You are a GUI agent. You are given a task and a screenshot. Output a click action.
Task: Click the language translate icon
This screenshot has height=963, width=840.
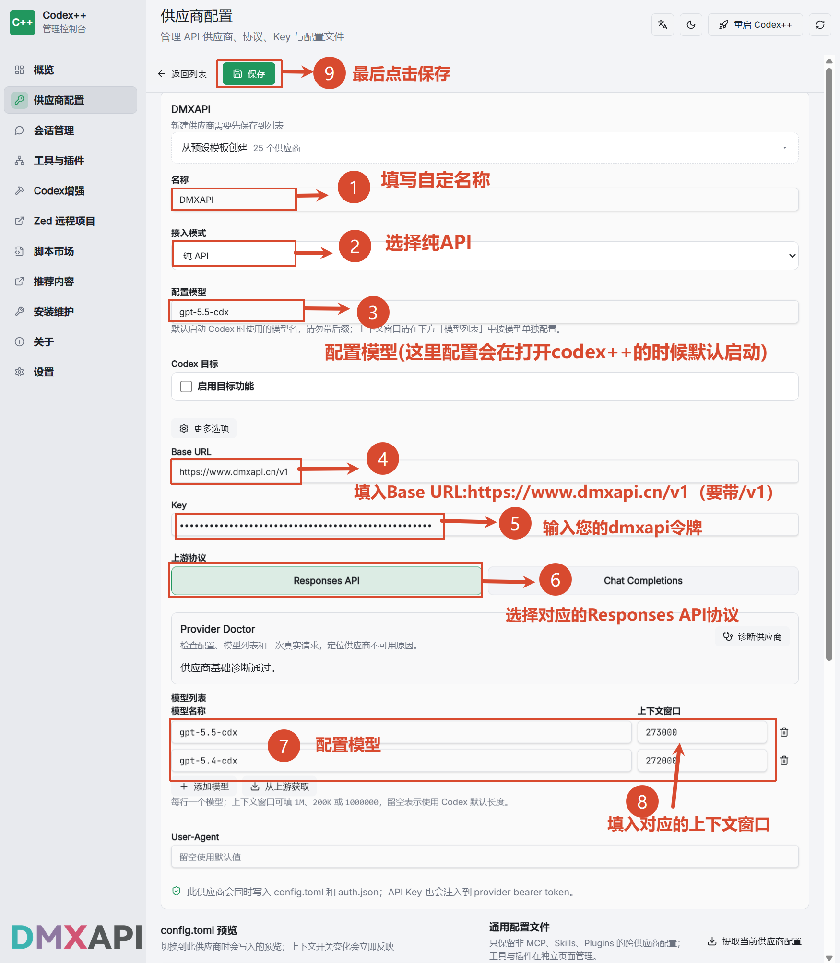coord(663,25)
